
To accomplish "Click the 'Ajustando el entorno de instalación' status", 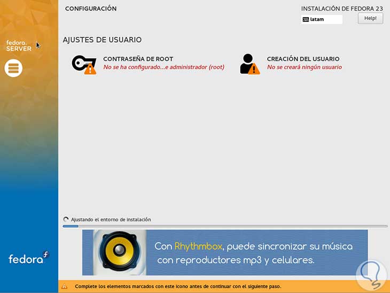I will 111,220.
